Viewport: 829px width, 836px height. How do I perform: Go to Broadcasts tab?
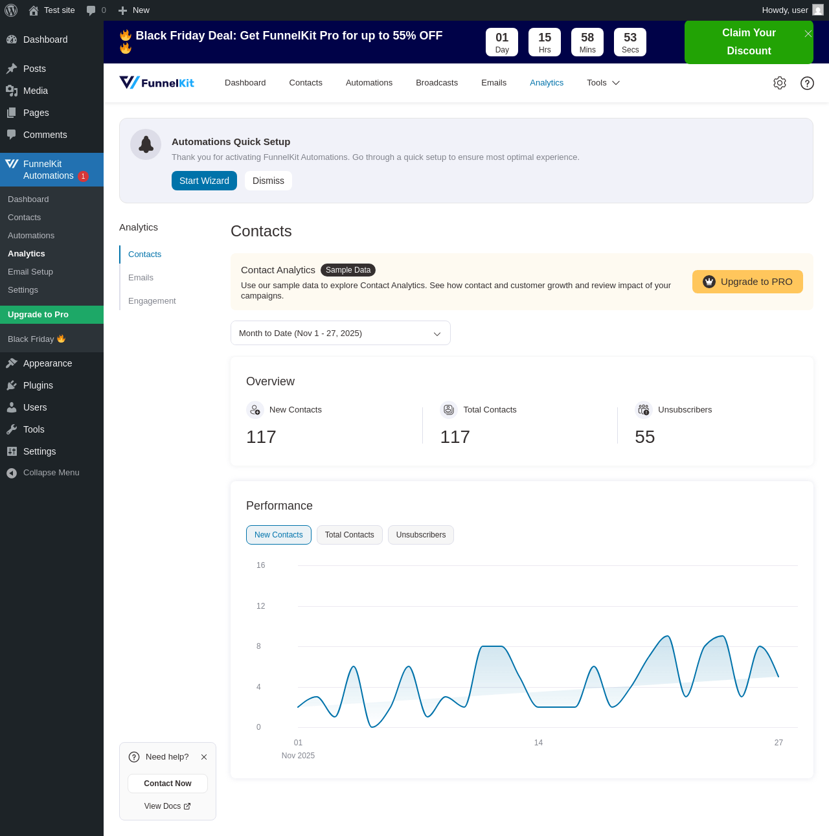tap(437, 83)
